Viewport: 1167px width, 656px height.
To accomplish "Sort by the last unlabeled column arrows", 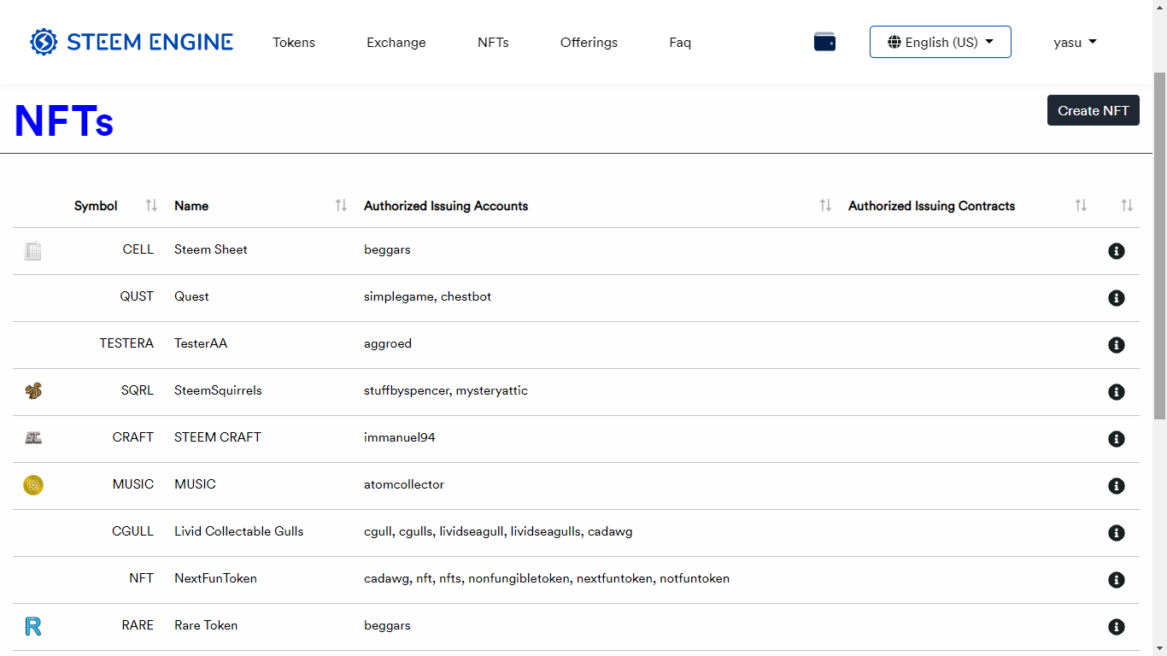I will tap(1127, 205).
